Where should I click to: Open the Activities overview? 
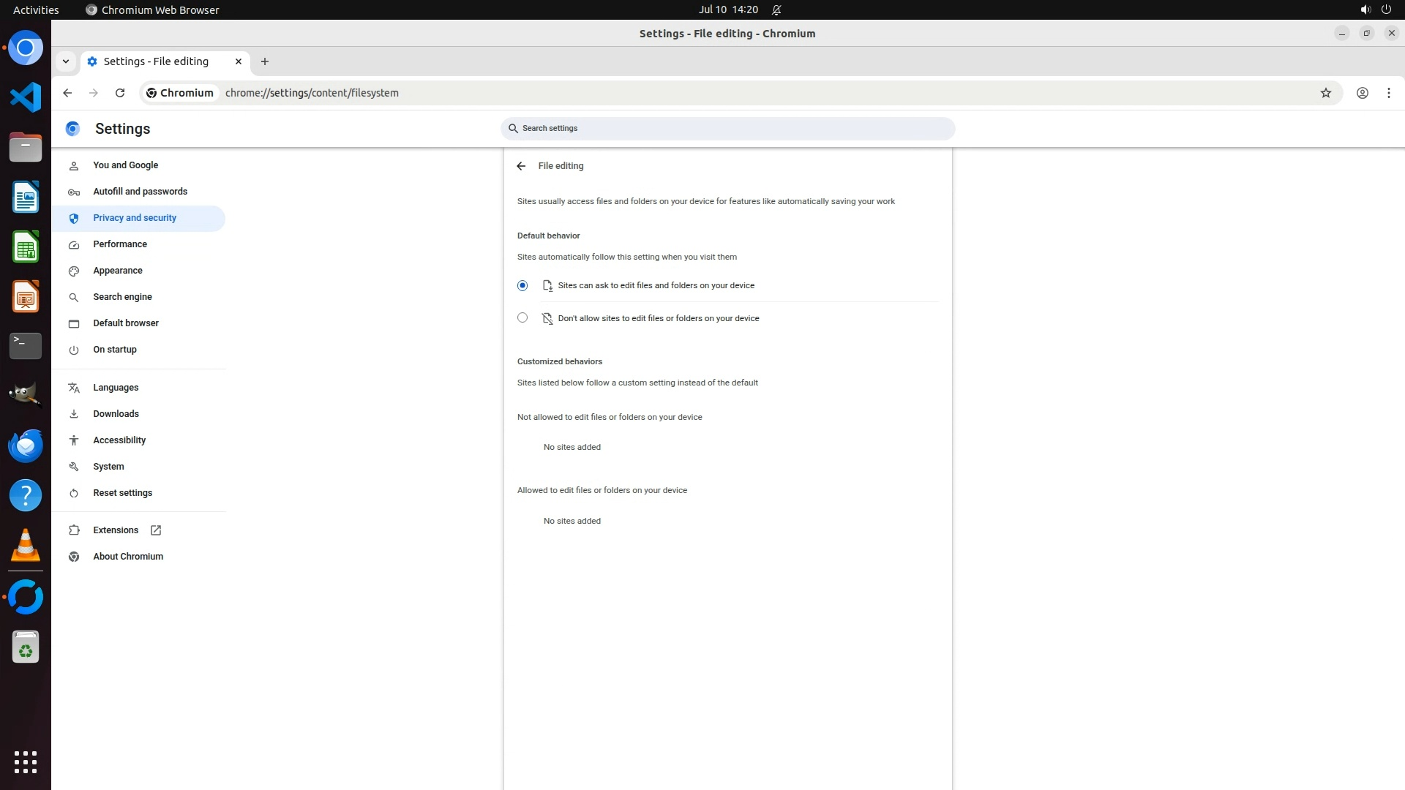36,10
